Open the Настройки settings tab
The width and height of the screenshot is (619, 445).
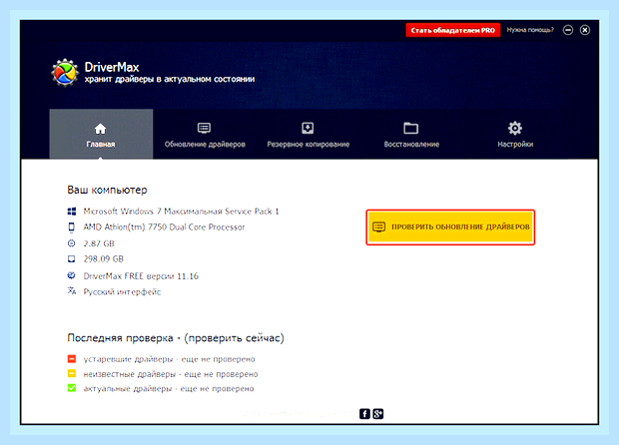(x=515, y=134)
